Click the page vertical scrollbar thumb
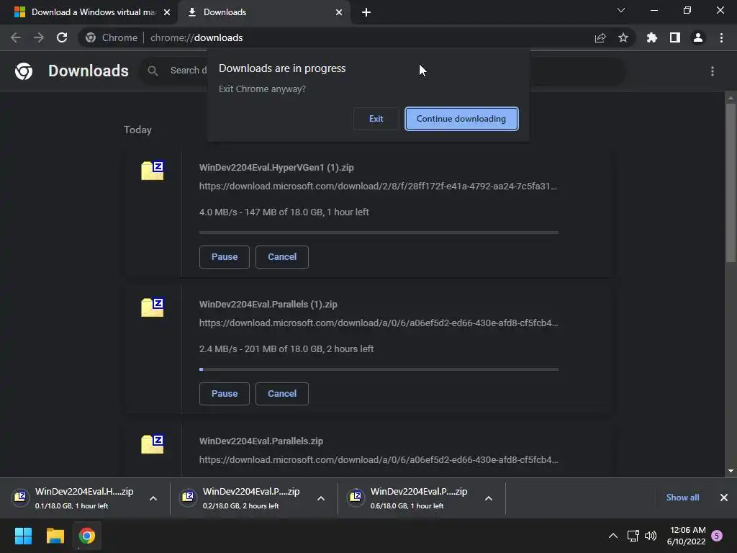This screenshot has height=553, width=737. 731,182
